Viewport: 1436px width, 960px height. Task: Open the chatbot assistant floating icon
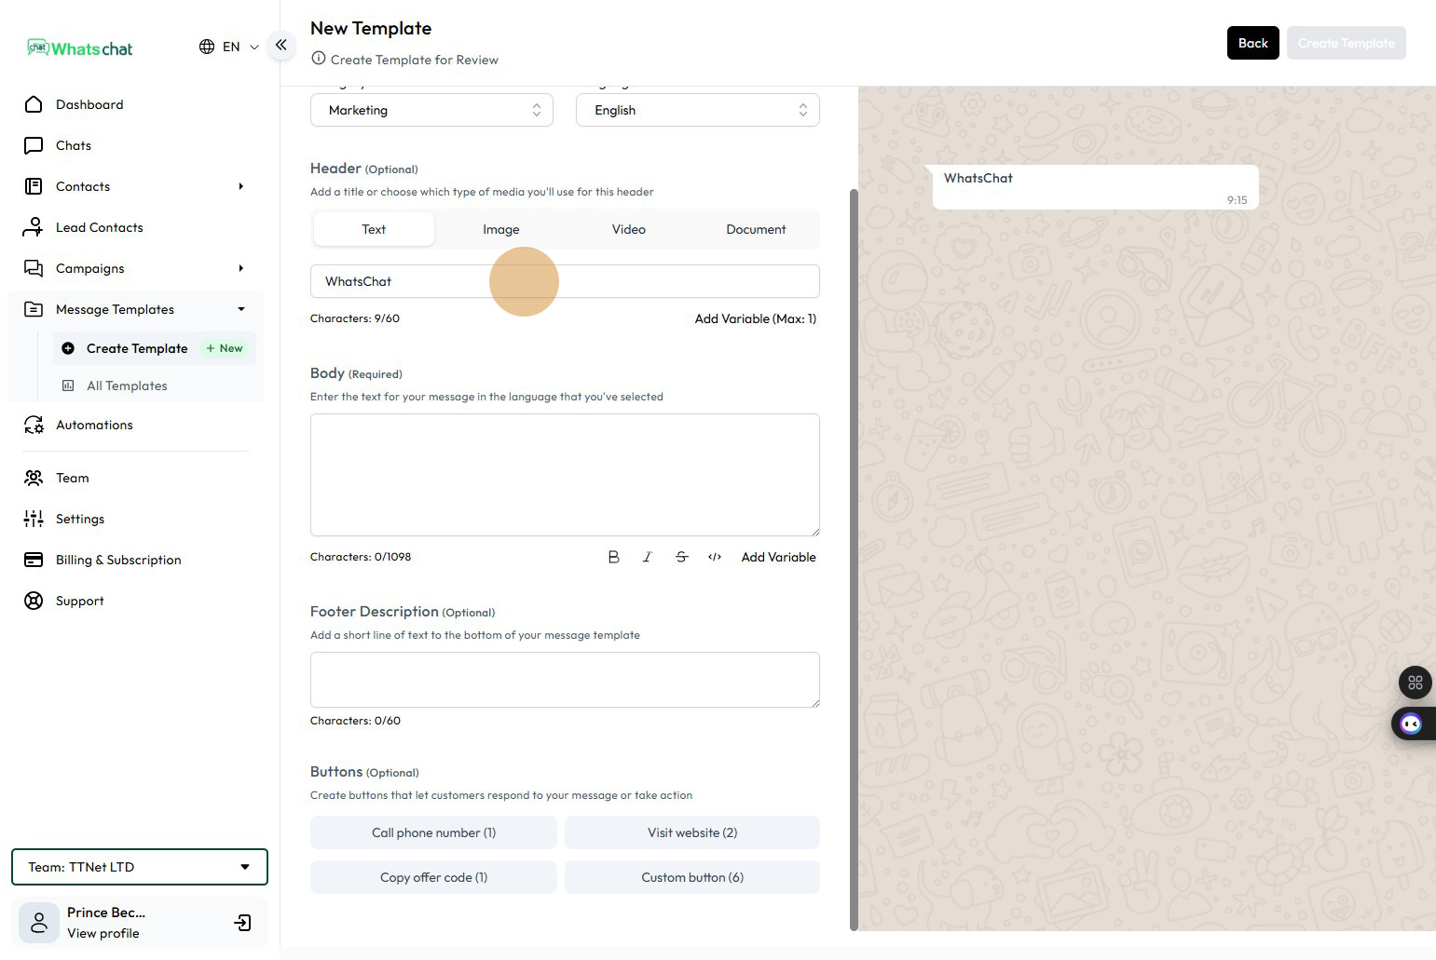(x=1411, y=723)
